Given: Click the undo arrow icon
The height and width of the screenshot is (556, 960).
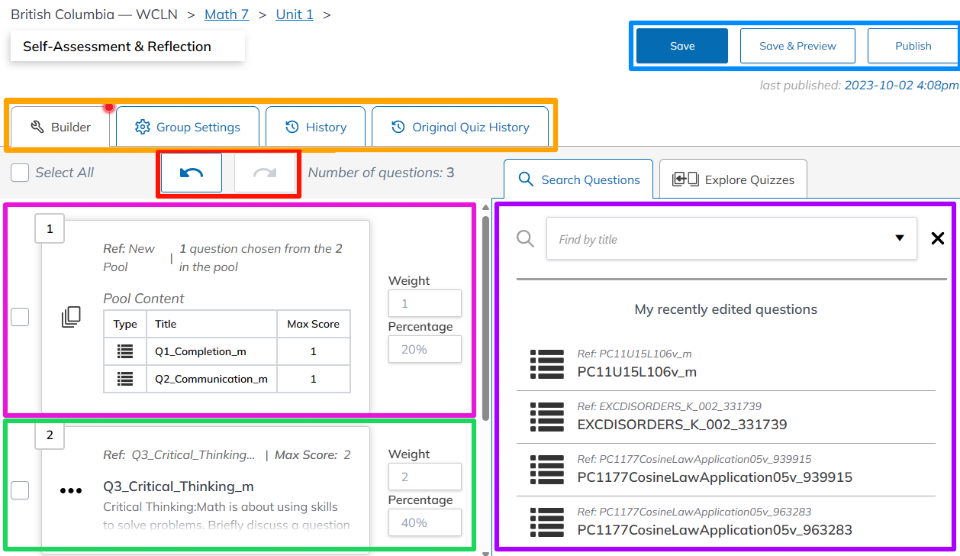Looking at the screenshot, I should (190, 173).
